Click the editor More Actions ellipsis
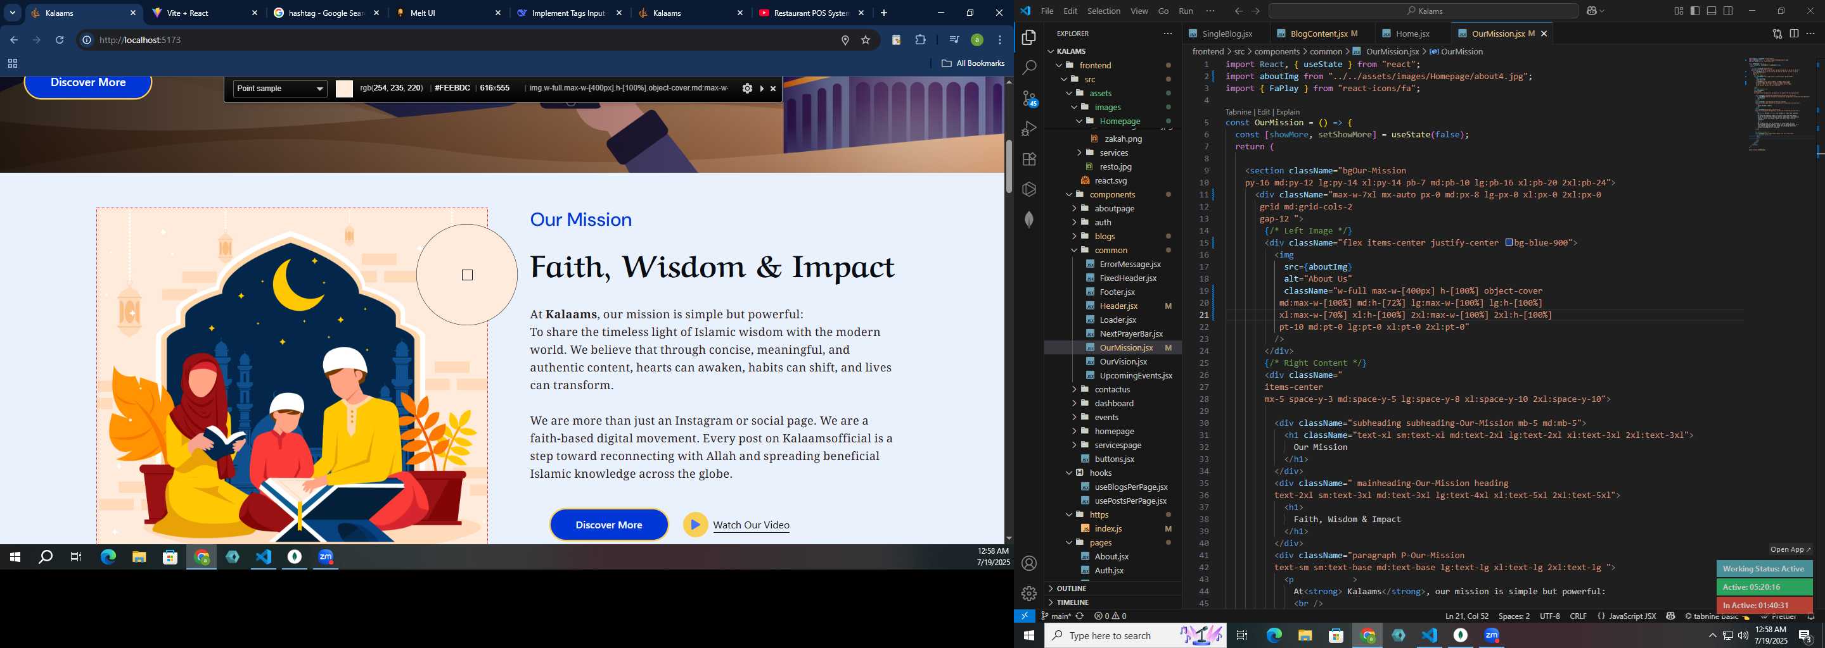1825x648 pixels. pyautogui.click(x=1811, y=34)
